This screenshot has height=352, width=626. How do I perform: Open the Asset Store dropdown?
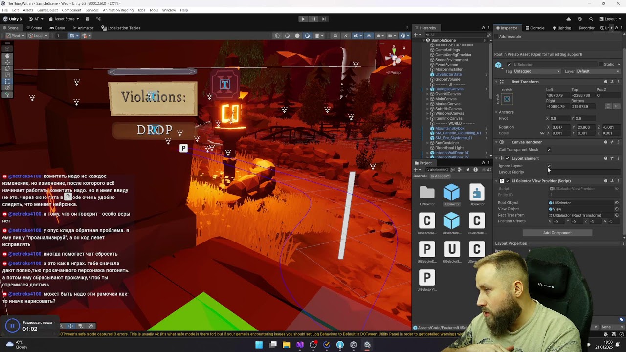[x=64, y=19]
